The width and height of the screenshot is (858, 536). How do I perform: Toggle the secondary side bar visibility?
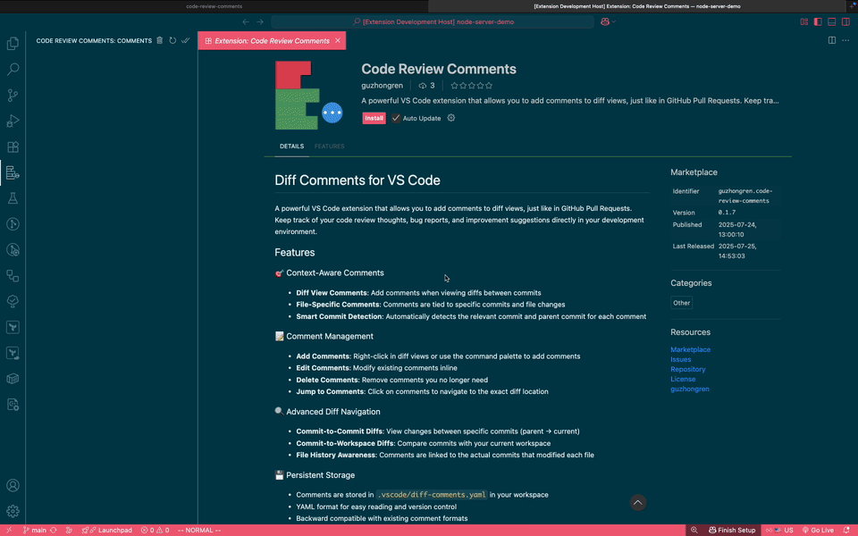845,21
